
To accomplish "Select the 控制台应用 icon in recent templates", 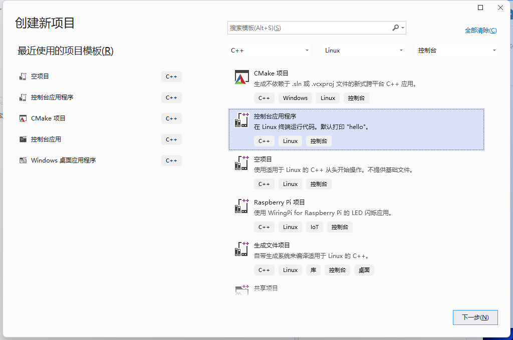I will 23,139.
